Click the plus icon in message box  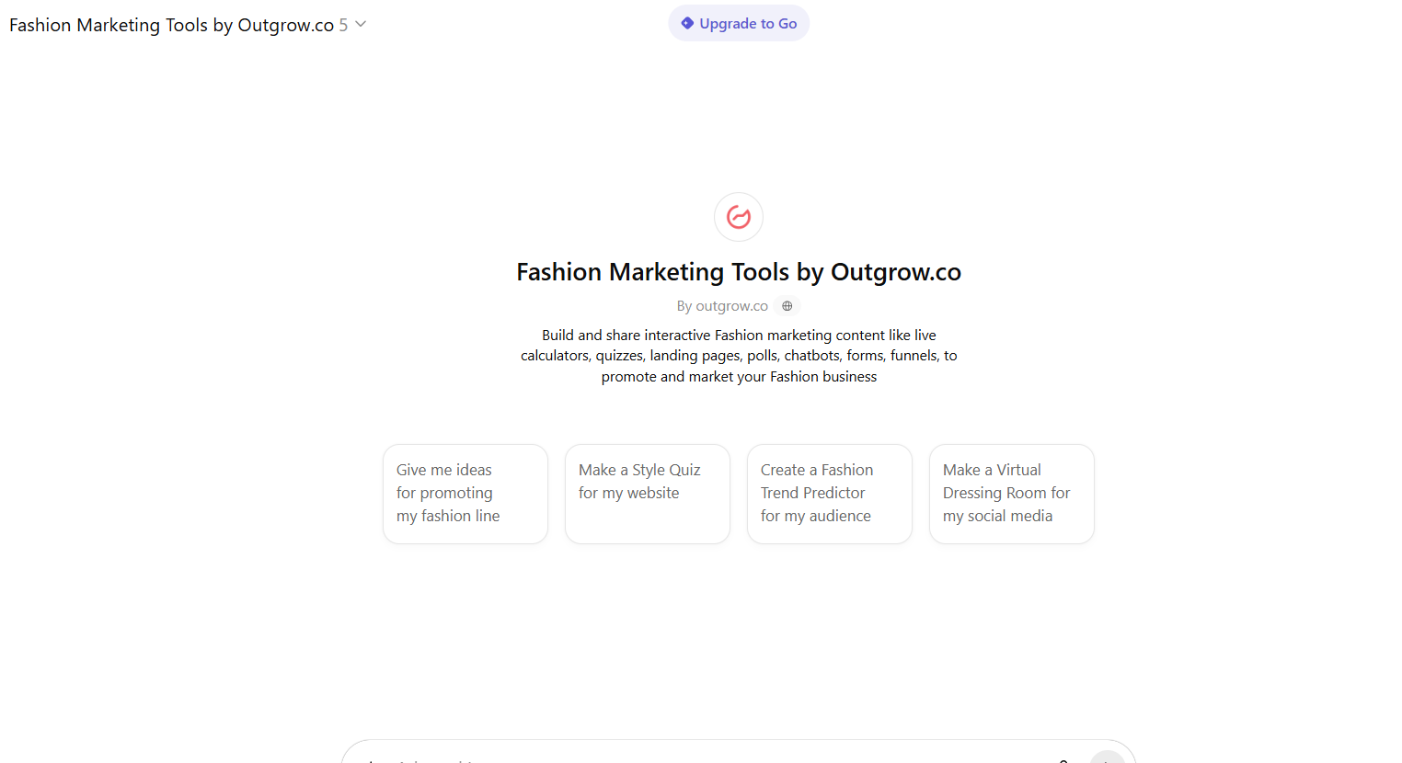[371, 759]
